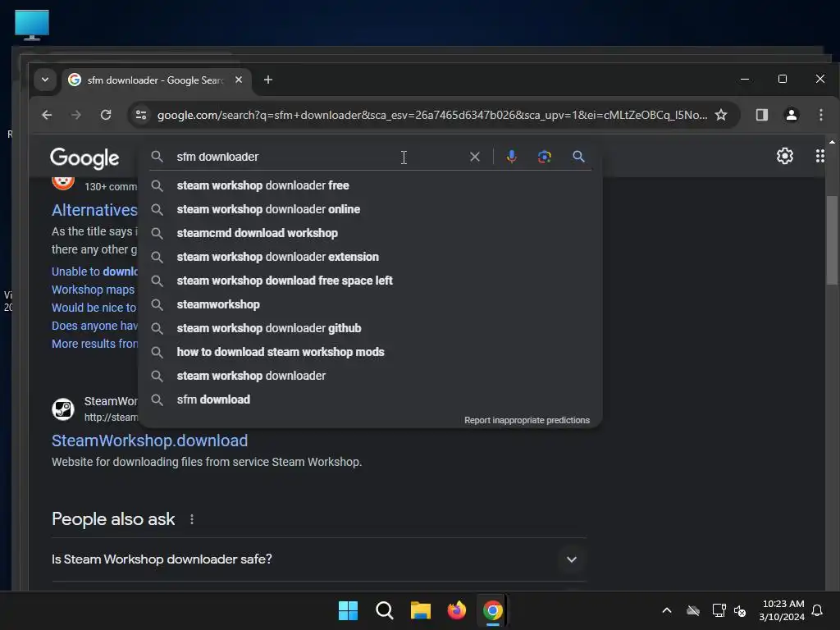This screenshot has height=630, width=840.
Task: Expand Is Steam Workshop downloader safe question
Action: pyautogui.click(x=318, y=559)
